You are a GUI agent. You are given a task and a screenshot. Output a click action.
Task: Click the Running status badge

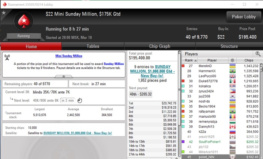(24, 36)
